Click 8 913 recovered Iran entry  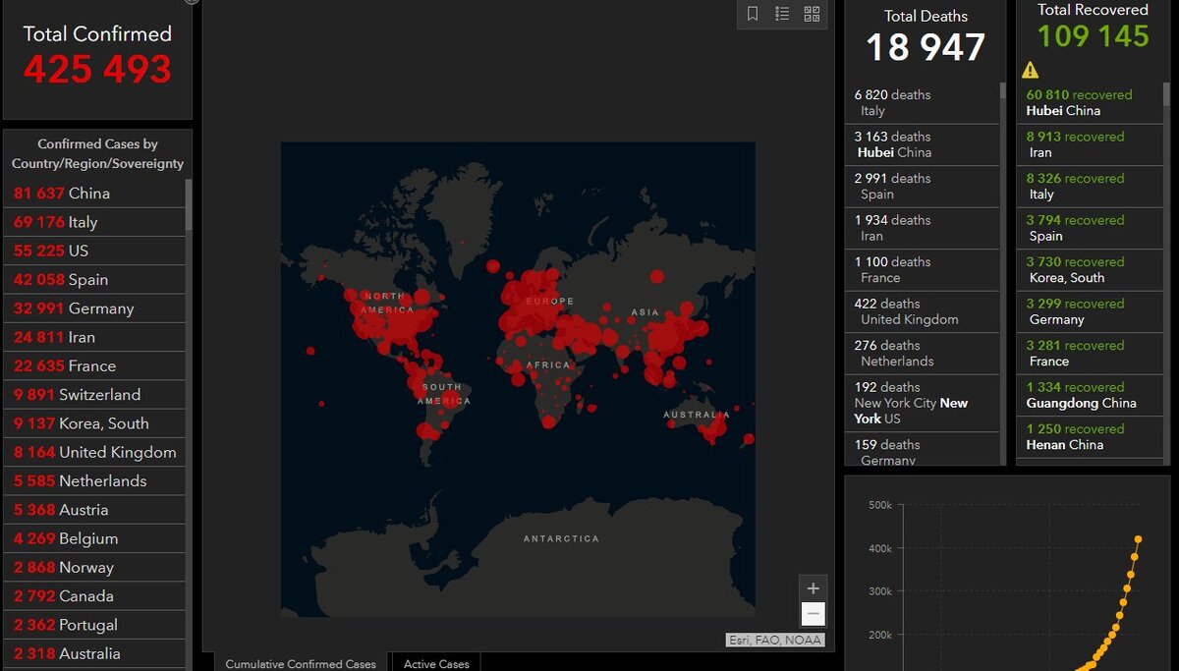[1092, 144]
